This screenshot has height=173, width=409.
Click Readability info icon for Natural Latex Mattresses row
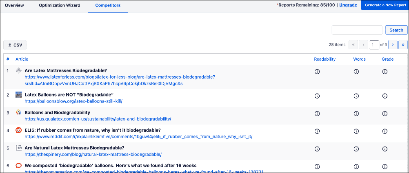317,149
